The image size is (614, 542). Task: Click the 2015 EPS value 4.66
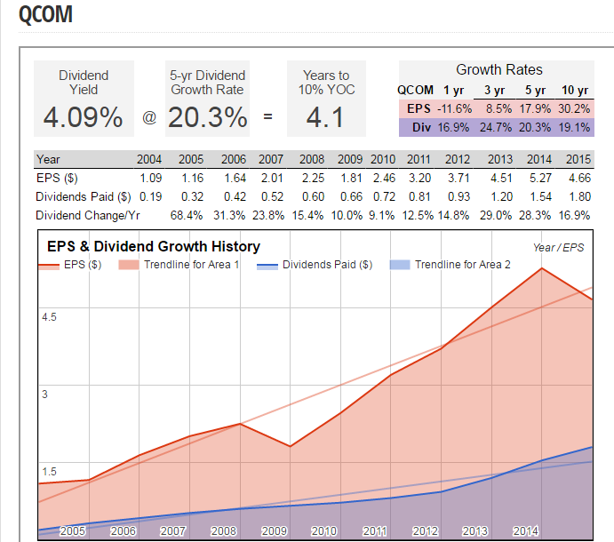pyautogui.click(x=579, y=179)
